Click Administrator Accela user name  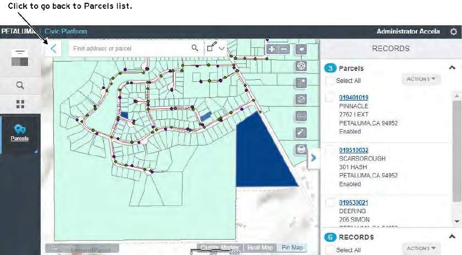point(408,31)
